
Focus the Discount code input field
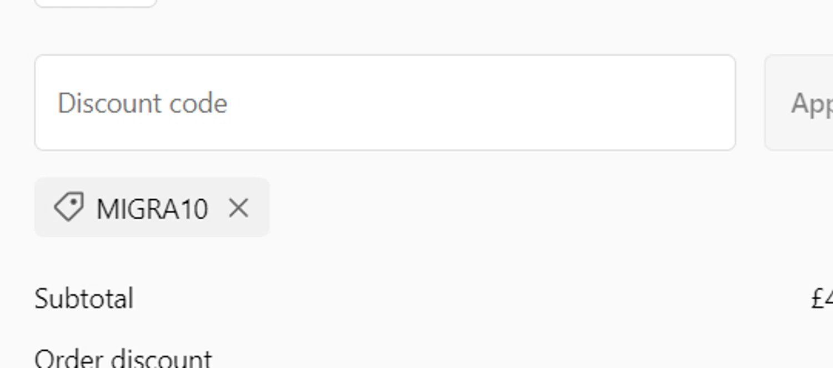[384, 103]
